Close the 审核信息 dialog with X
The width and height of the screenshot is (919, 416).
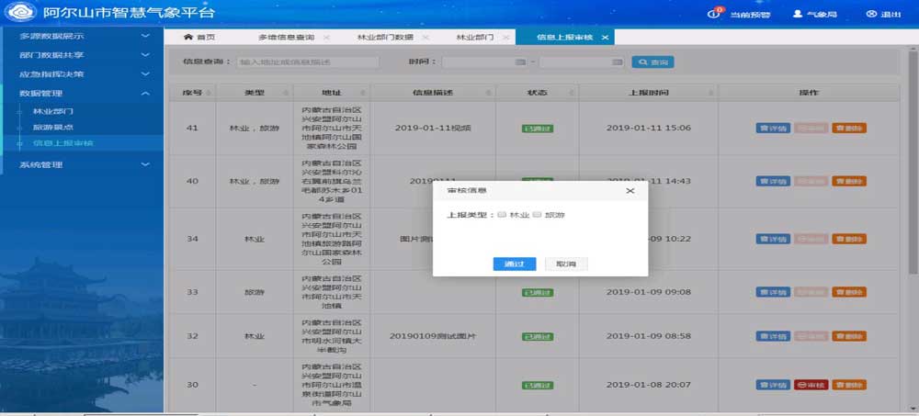[x=630, y=191]
